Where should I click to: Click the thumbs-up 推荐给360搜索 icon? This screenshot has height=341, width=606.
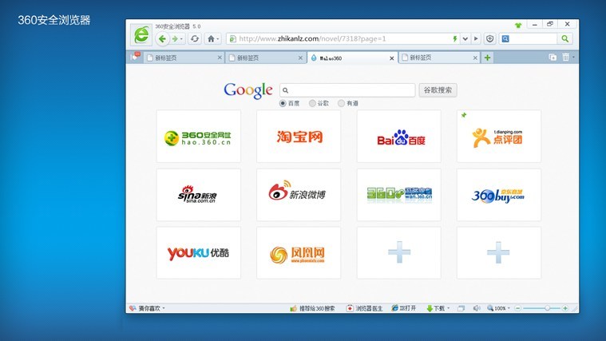click(293, 308)
